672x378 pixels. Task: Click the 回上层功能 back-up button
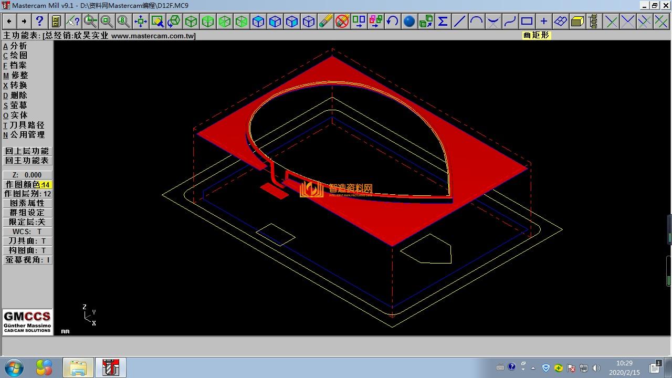coord(27,151)
